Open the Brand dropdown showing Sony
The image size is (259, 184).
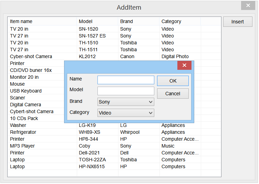[x=126, y=102]
